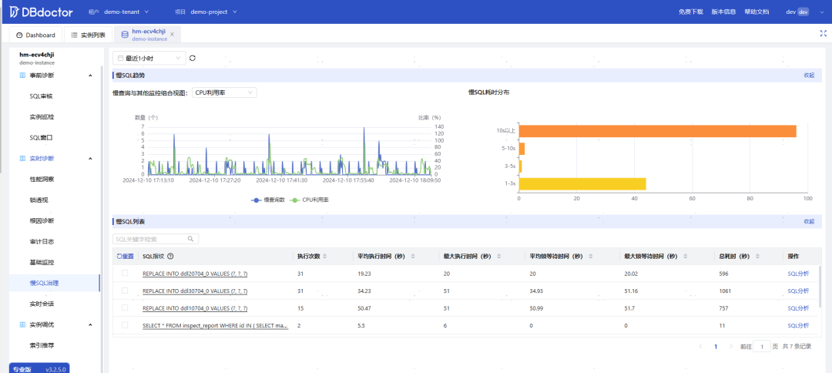This screenshot has width=832, height=373.
Task: Click the 前往 page number input
Action: click(762, 347)
